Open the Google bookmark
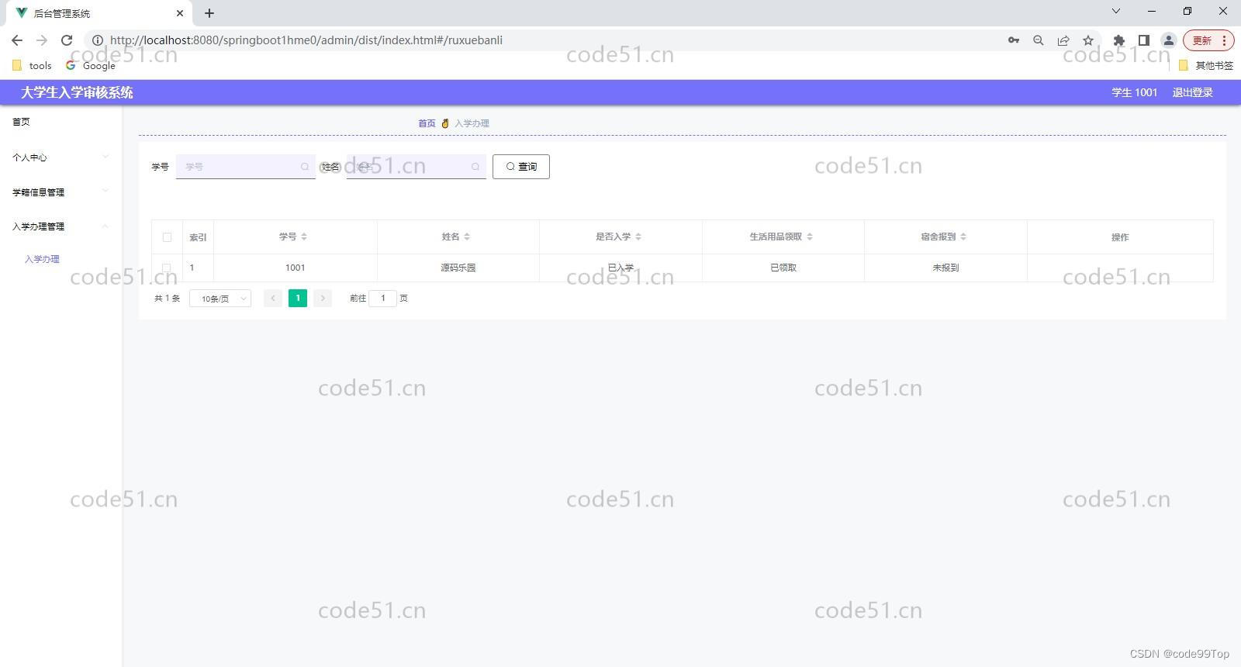The image size is (1241, 667). coord(91,66)
